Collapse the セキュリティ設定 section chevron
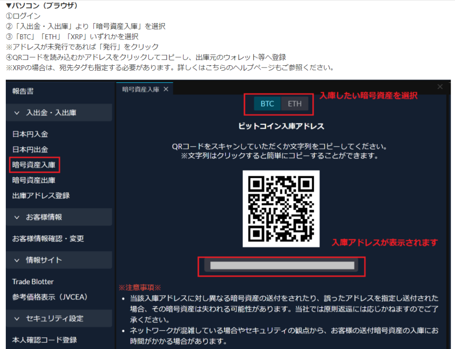This screenshot has width=455, height=349. tap(17, 318)
